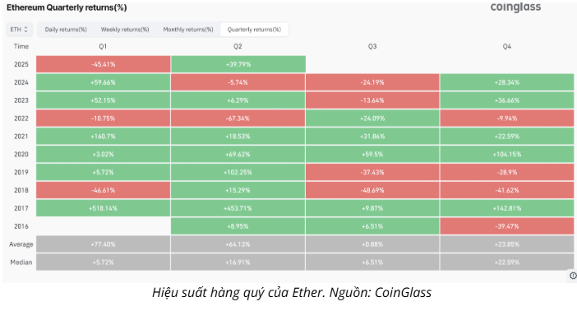Click the 2025 Q1 cell showing -45.41%
This screenshot has height=311, width=577.
(x=104, y=64)
